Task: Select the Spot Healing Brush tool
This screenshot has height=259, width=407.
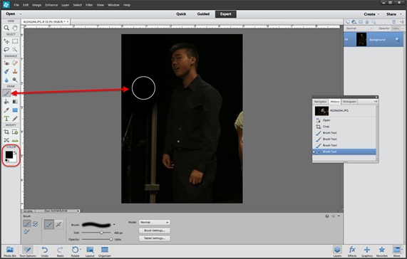Action: (x=15, y=63)
